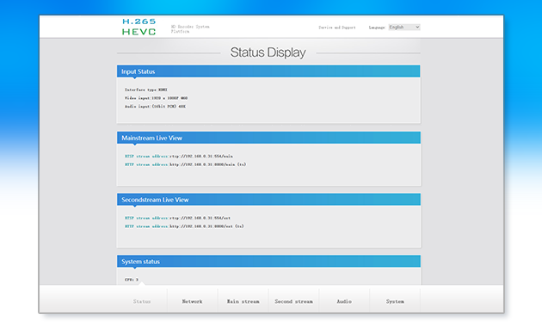Viewport: 542px width, 327px height.
Task: Go to the System tab
Action: pyautogui.click(x=395, y=301)
